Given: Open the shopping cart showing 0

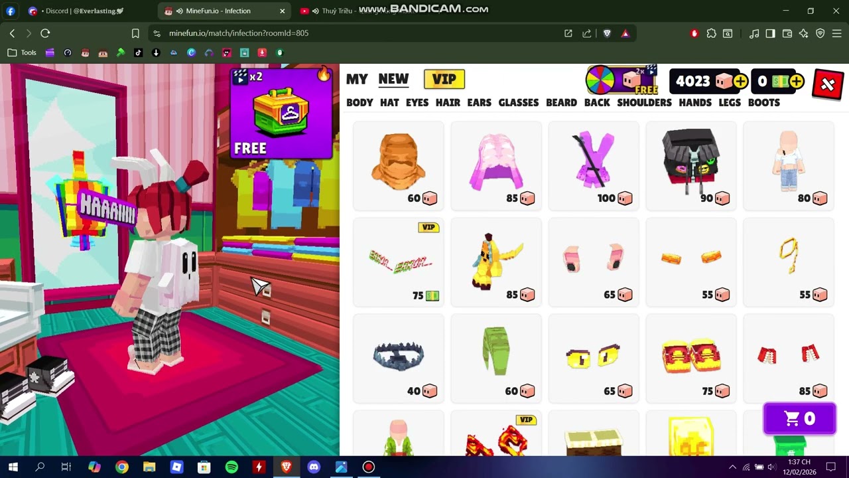Looking at the screenshot, I should [x=799, y=419].
